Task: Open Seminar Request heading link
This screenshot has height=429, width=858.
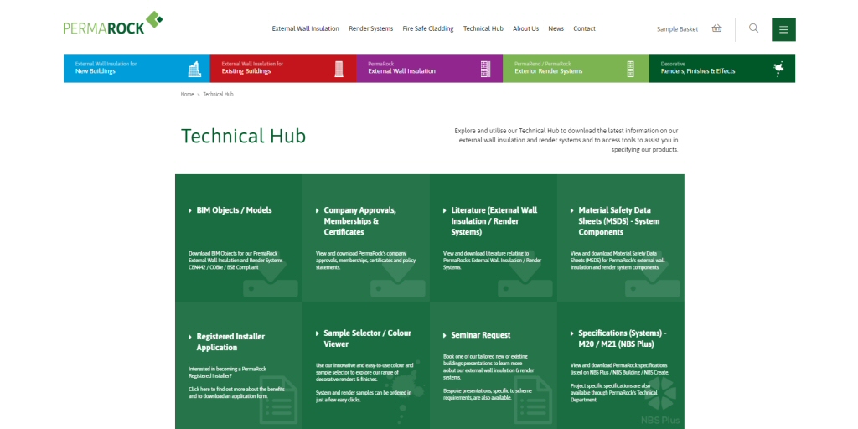Action: [480, 335]
